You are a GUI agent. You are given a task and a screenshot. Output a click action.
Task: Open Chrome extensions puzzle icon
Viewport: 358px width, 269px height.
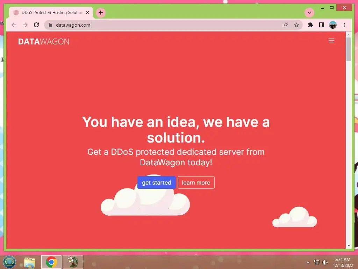(x=310, y=25)
